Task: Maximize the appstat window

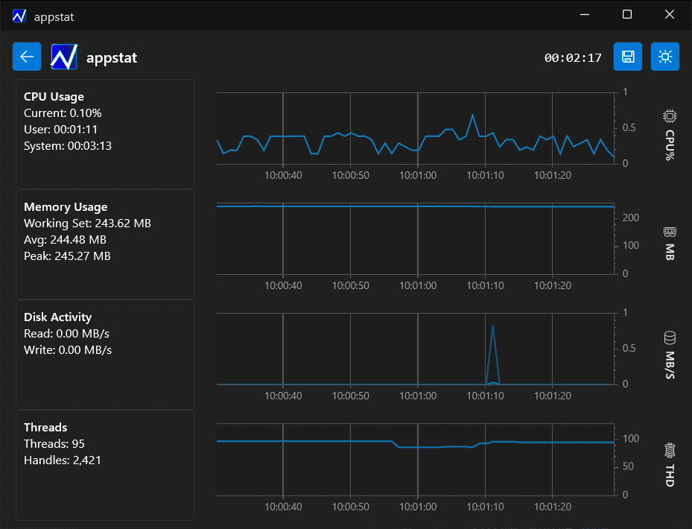Action: (x=627, y=15)
